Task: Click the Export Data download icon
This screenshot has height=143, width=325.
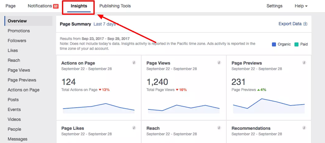Action: (x=305, y=24)
